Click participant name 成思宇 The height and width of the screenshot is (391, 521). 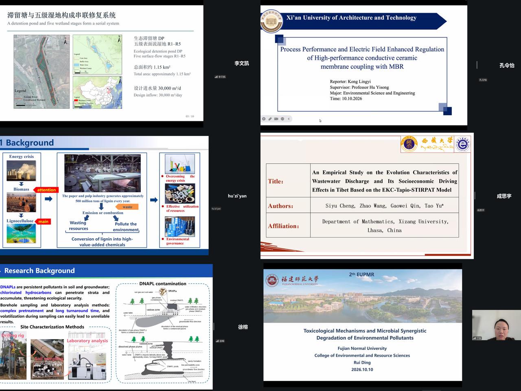click(x=504, y=196)
